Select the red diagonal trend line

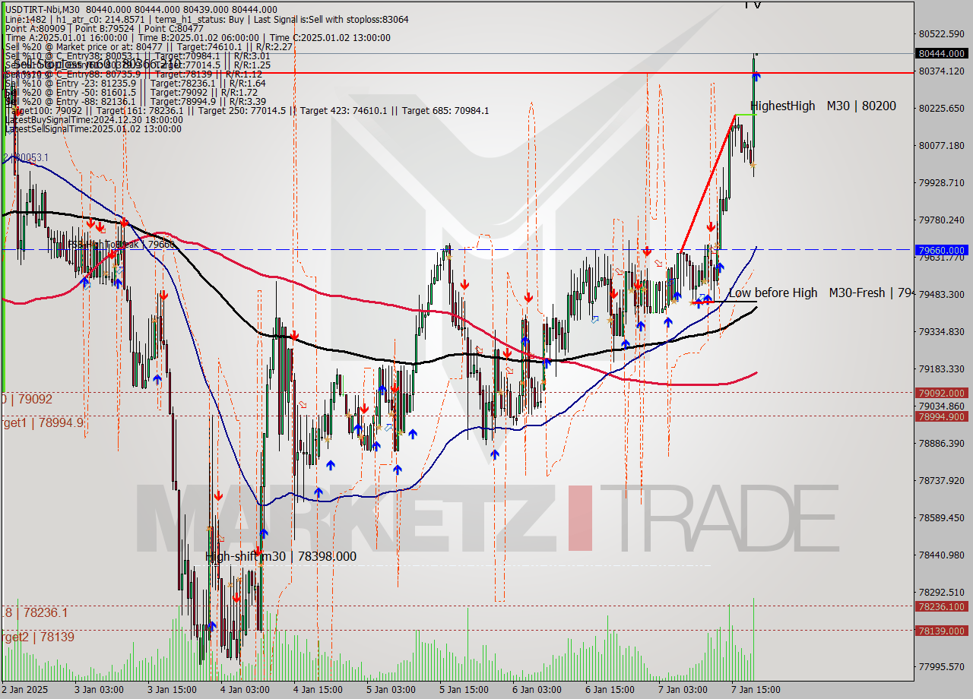[708, 183]
